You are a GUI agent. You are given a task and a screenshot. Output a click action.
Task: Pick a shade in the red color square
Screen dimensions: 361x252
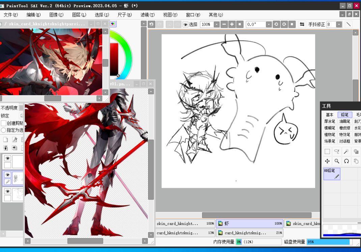pos(114,59)
